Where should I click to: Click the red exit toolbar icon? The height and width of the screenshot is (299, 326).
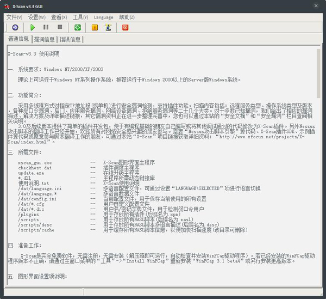click(125, 28)
